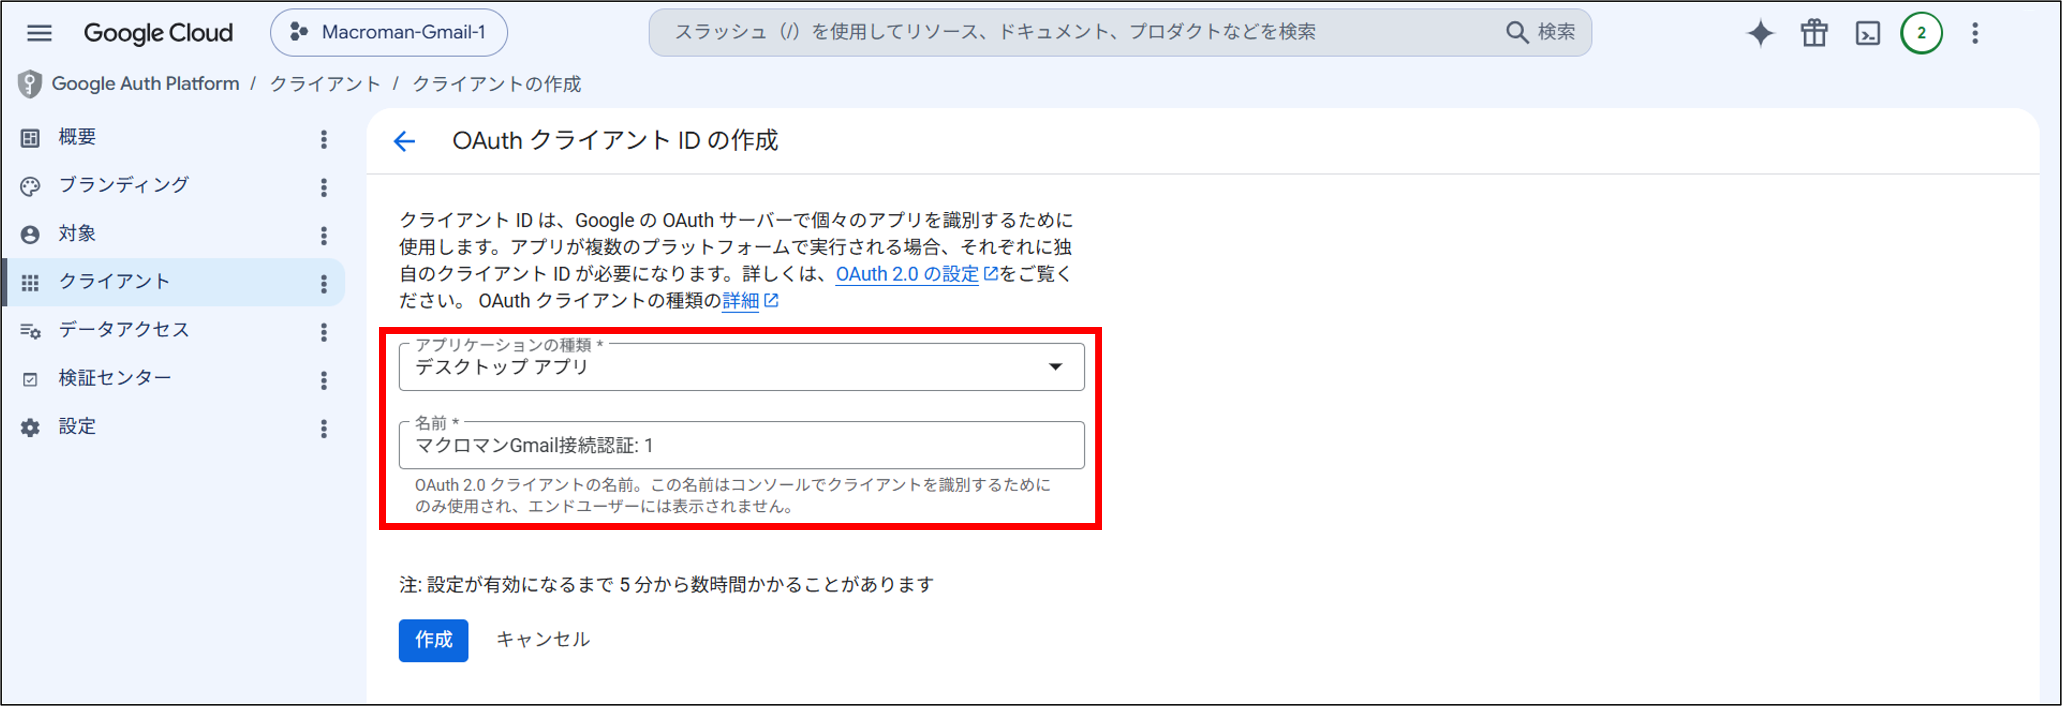Image resolution: width=2062 pixels, height=706 pixels.
Task: Click the search magnifier 検索 button
Action: (1540, 32)
